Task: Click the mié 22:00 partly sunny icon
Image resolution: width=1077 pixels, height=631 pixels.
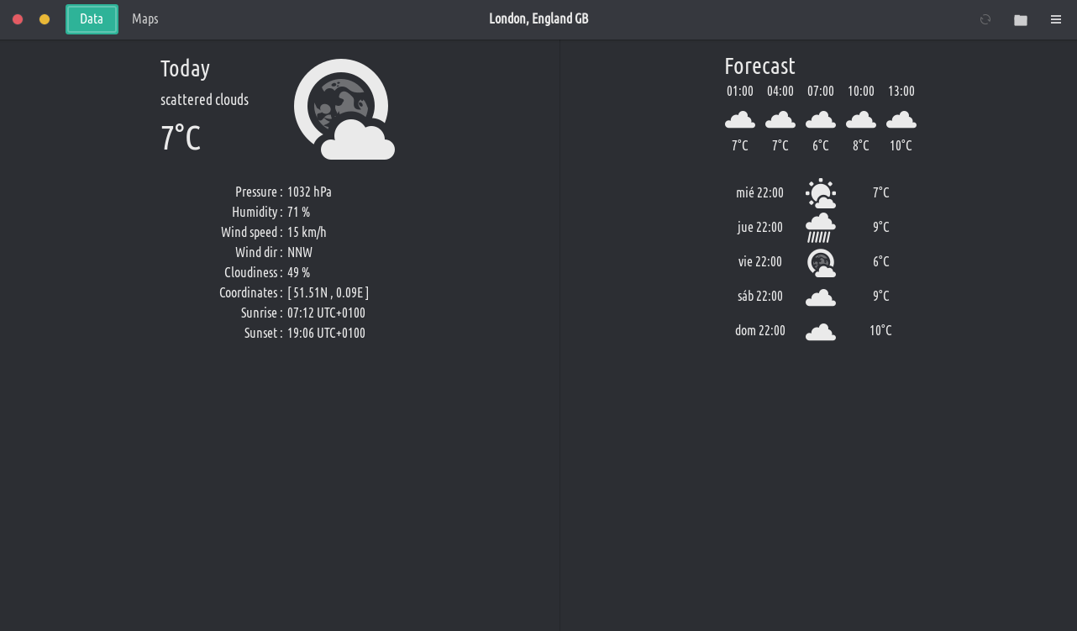Action: click(x=821, y=193)
